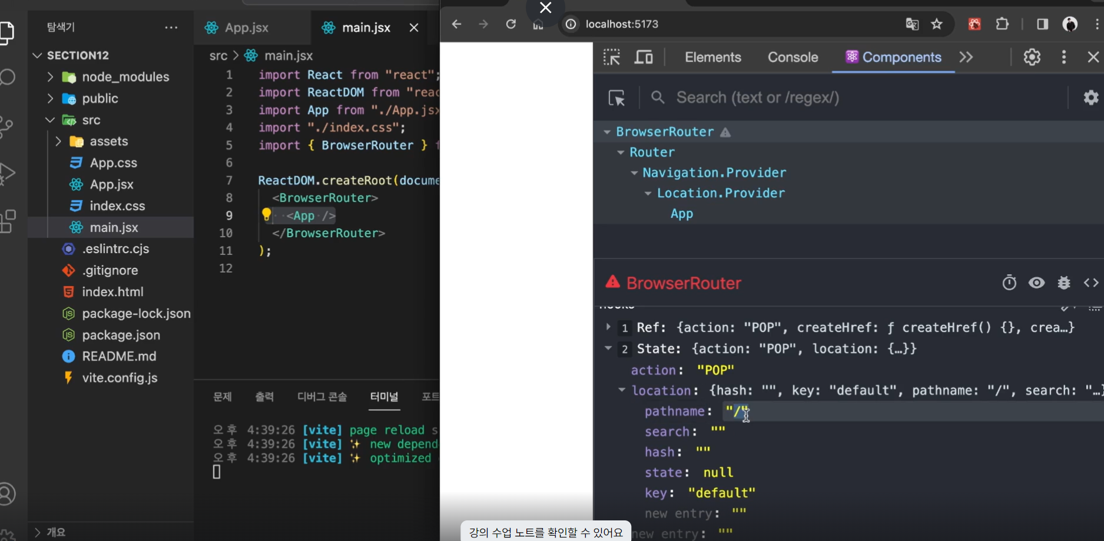Collapse location object in State hook

point(622,390)
